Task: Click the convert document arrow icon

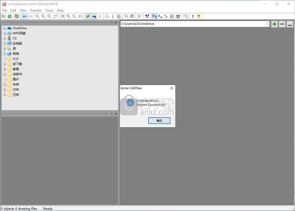Action: 185,17
